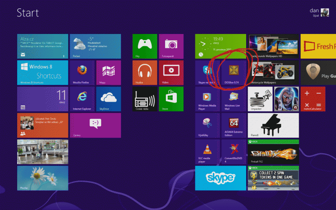Launch VLC media player tile

pos(207,152)
